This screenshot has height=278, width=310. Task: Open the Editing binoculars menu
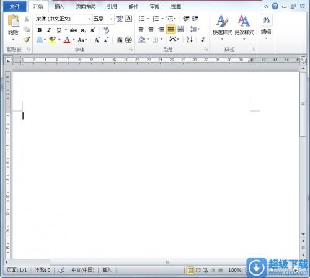[266, 27]
